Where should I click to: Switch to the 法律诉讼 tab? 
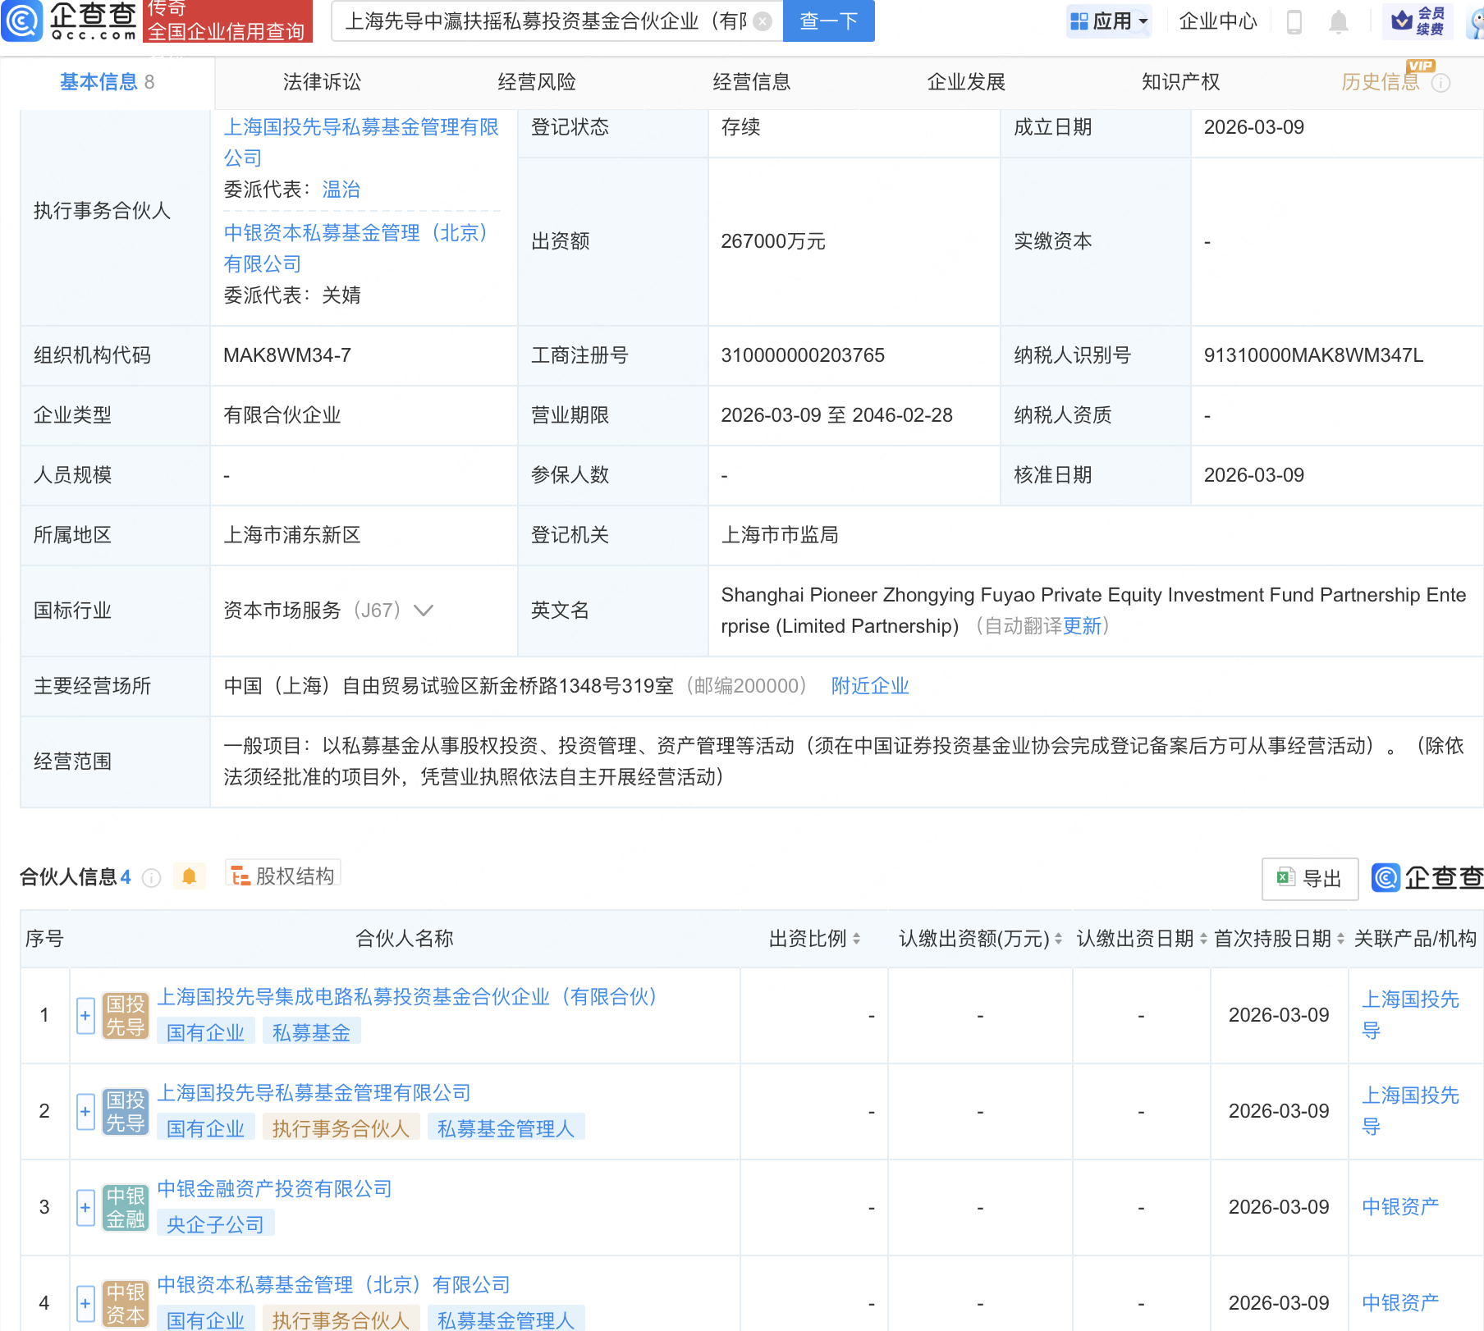coord(321,82)
